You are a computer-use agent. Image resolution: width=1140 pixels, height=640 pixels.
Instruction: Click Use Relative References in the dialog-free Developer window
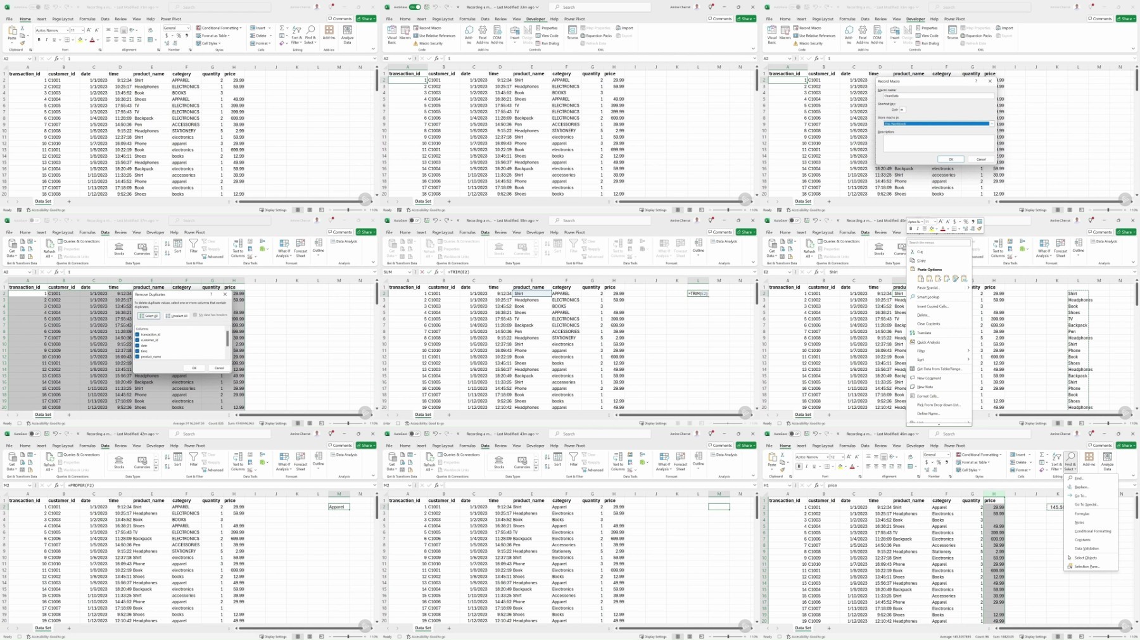434,35
